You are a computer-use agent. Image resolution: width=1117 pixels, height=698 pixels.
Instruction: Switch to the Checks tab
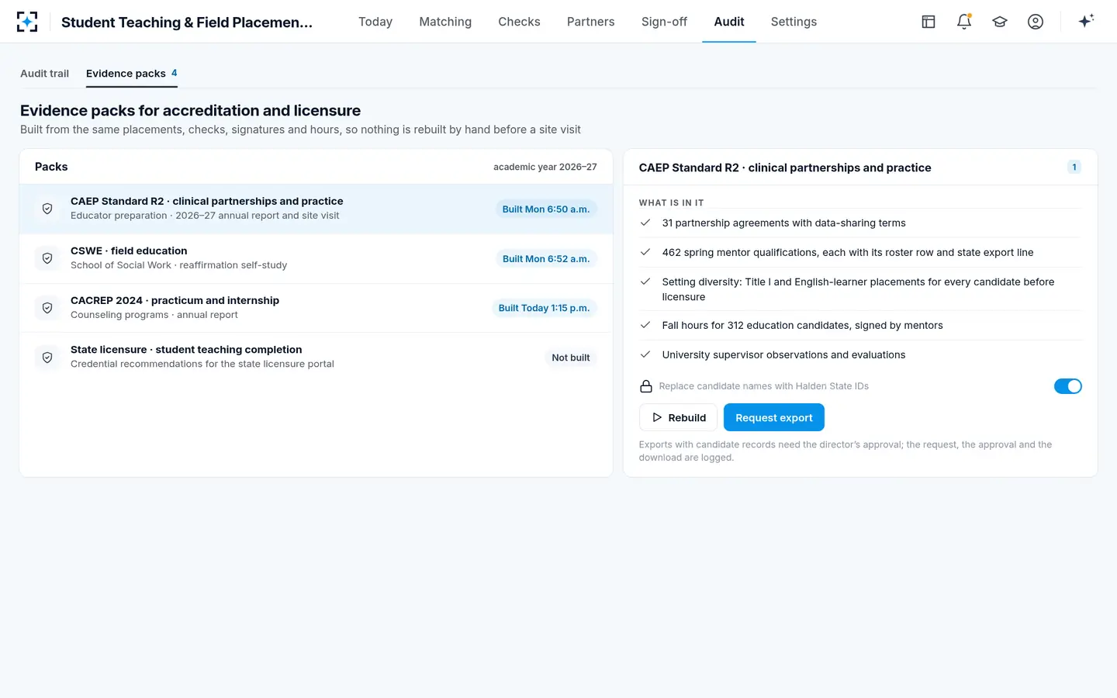519,22
